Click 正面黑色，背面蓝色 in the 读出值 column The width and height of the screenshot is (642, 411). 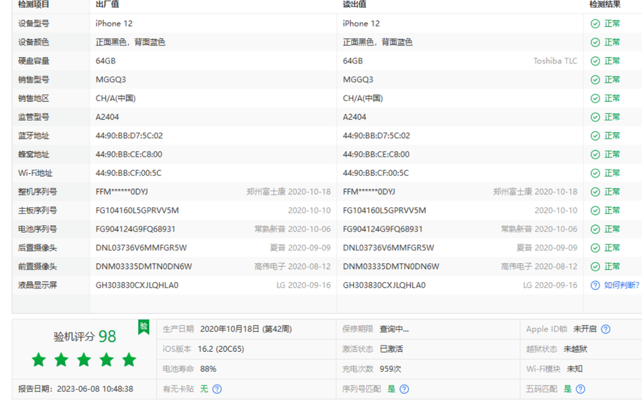[377, 42]
